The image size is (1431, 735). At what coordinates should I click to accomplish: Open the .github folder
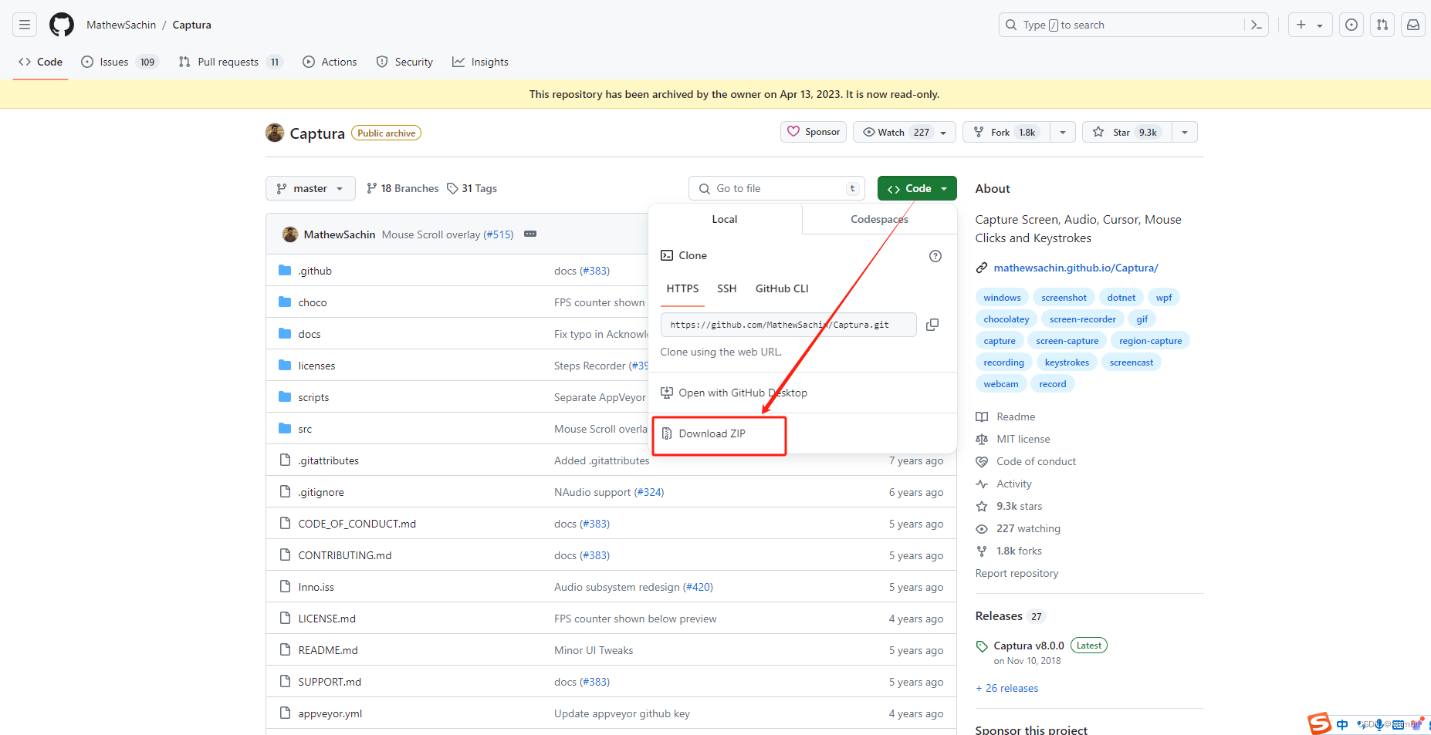(315, 271)
